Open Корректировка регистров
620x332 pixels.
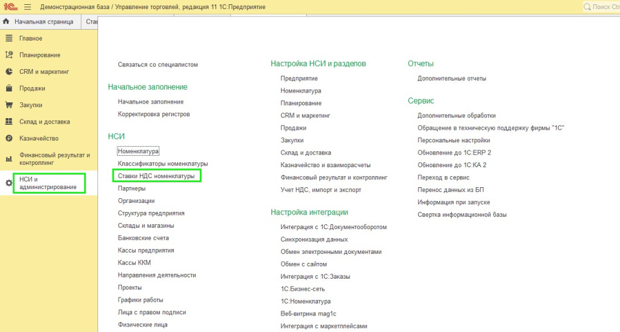(x=154, y=114)
